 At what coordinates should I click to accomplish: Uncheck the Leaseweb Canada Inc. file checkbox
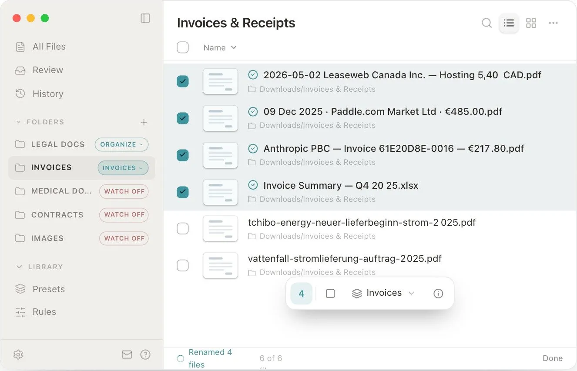(183, 81)
